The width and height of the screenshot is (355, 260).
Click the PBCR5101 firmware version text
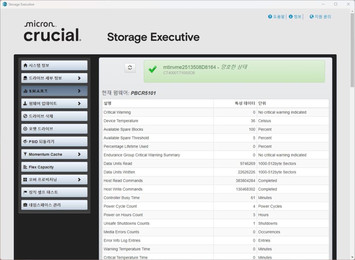pos(143,93)
